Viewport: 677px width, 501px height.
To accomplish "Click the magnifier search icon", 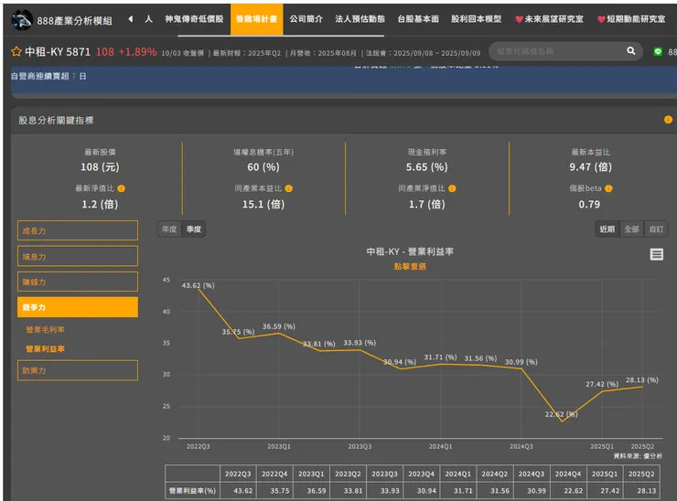I will point(631,51).
